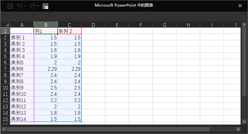Open the Redo history dropdown arrow

(x=38, y=6)
